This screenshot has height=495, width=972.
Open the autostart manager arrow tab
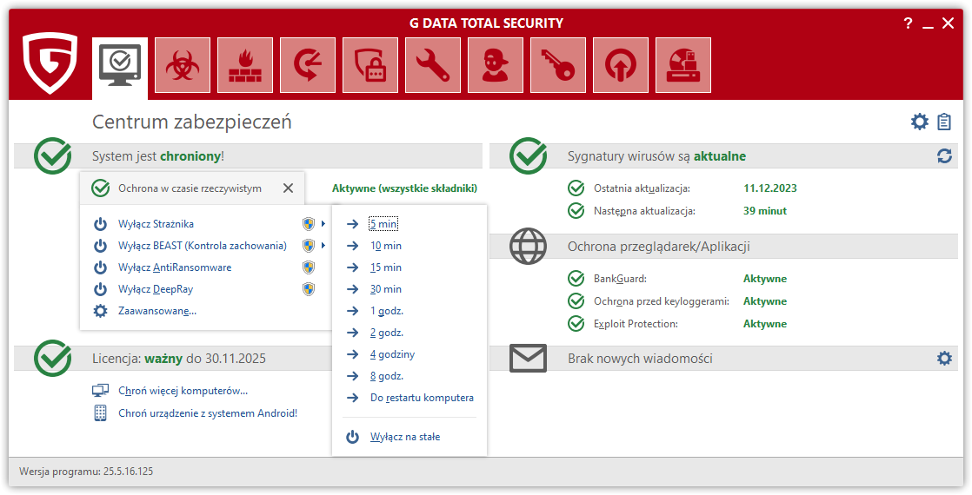(621, 66)
